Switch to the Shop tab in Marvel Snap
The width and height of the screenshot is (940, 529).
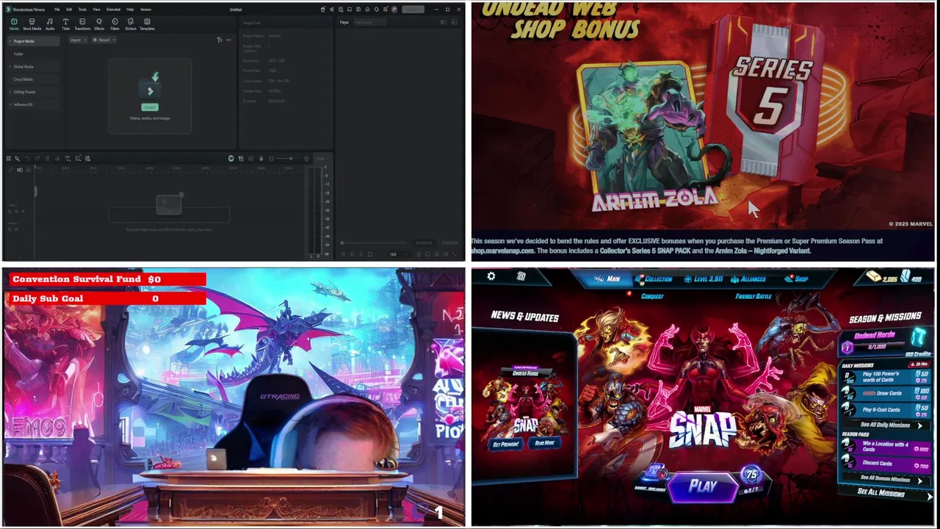(x=797, y=279)
